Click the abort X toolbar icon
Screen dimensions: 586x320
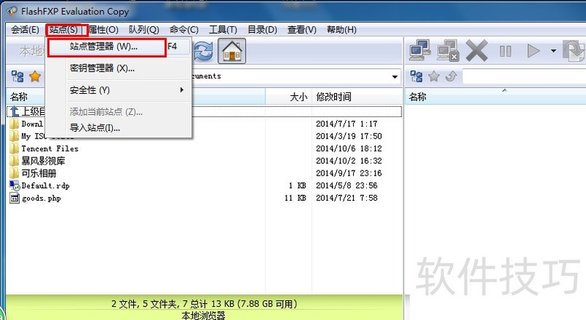coord(476,51)
